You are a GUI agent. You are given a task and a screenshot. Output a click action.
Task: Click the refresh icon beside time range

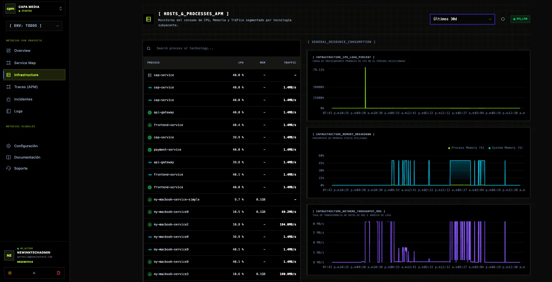503,19
